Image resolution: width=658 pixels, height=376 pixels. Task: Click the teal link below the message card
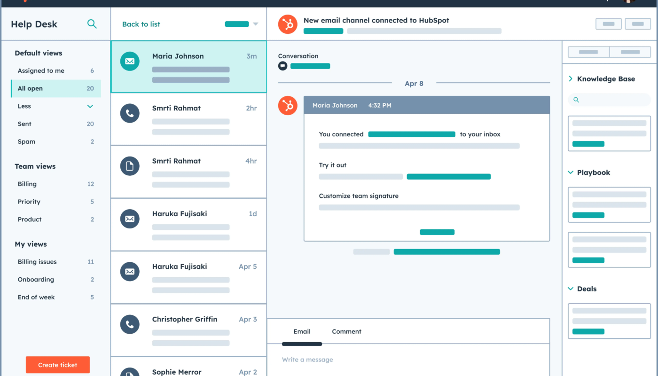point(446,252)
